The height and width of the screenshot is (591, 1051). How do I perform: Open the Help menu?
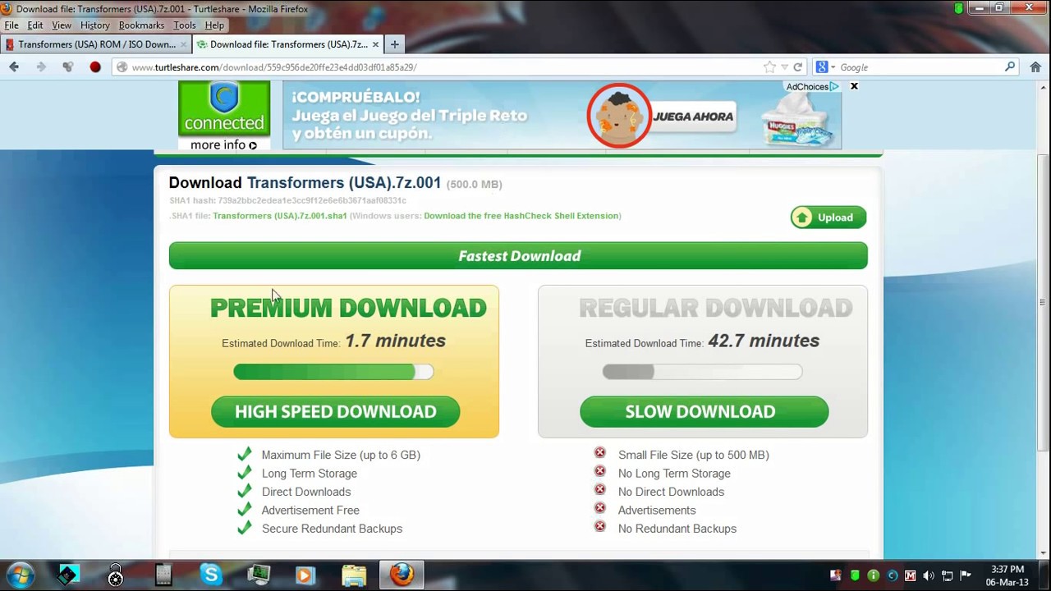214,25
